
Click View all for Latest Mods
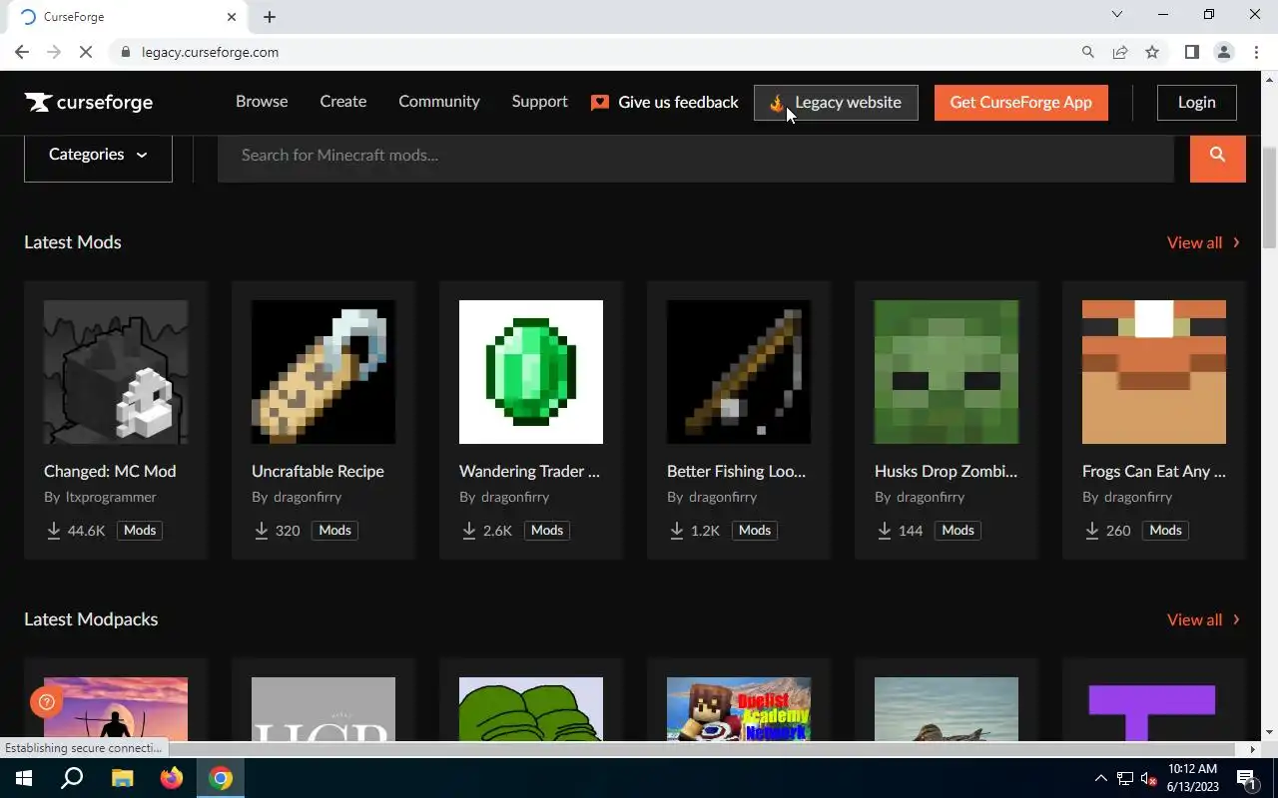pos(1203,242)
